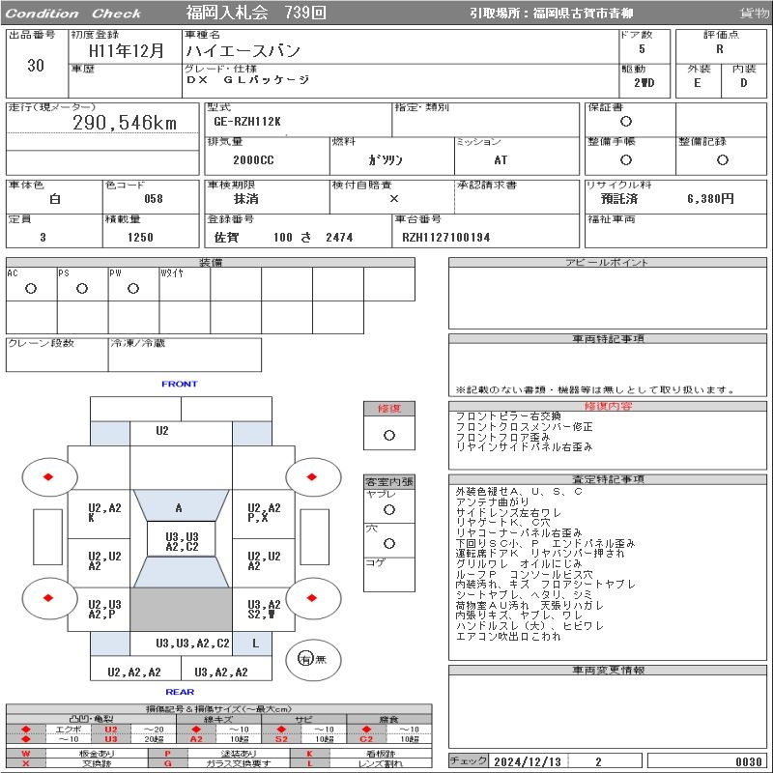The height and width of the screenshot is (773, 773).
Task: Click the 290,546km mileage field
Action: [126, 123]
